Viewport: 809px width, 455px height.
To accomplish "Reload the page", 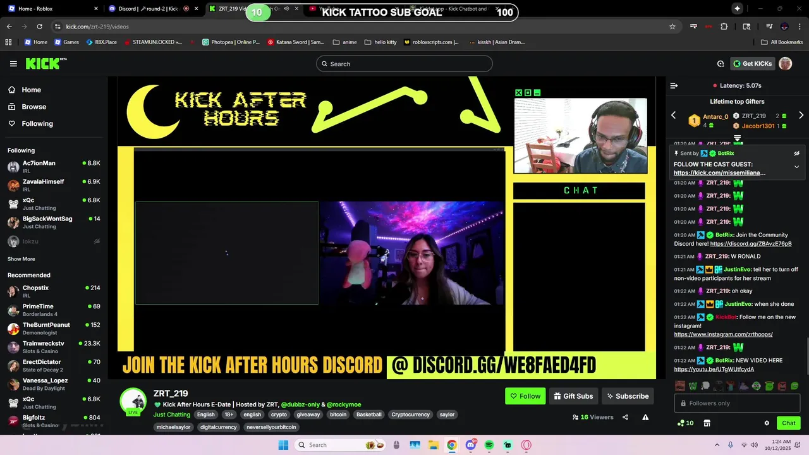I will 39,27.
